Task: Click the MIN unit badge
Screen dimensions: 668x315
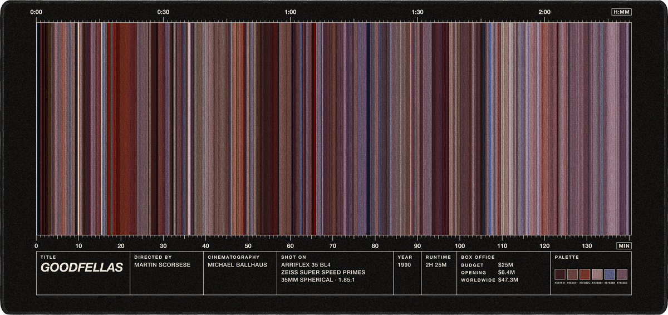Action: tap(624, 245)
